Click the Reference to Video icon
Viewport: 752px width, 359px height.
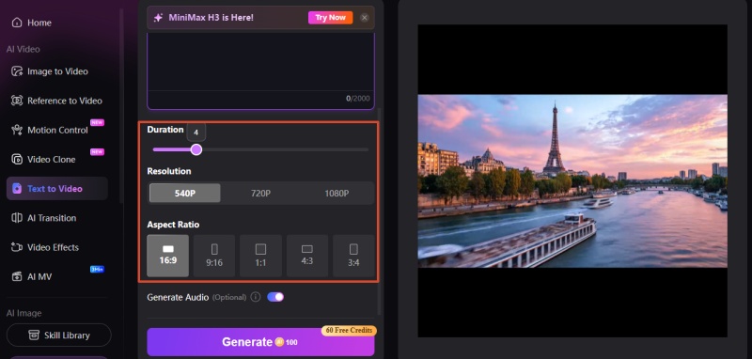click(17, 101)
